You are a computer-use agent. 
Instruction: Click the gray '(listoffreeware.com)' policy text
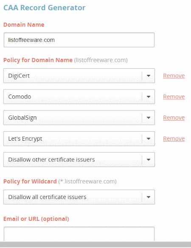coord(101,60)
